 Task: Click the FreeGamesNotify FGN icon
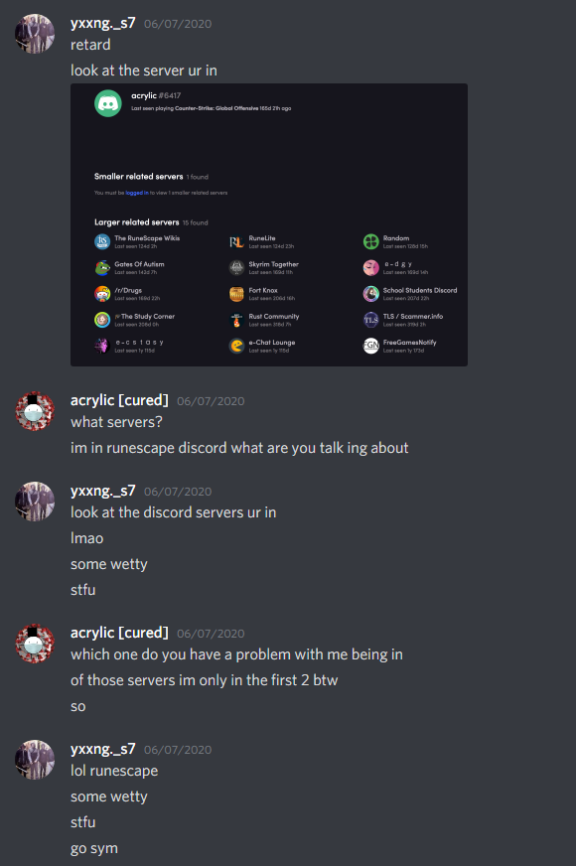pos(370,346)
